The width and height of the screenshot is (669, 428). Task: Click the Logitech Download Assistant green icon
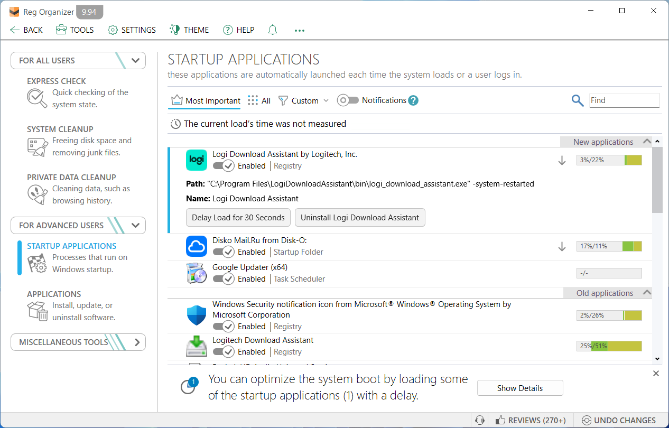click(197, 346)
